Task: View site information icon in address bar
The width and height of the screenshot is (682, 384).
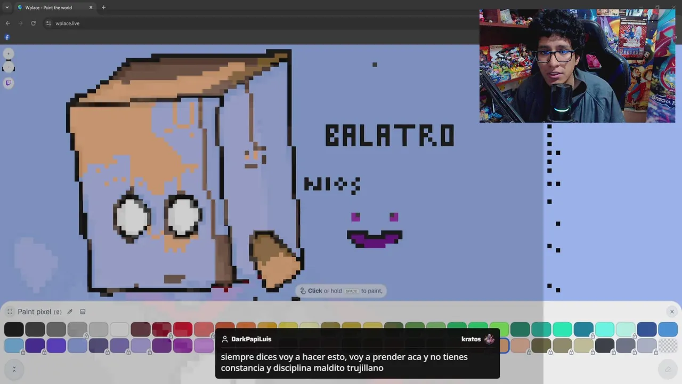Action: [x=48, y=23]
